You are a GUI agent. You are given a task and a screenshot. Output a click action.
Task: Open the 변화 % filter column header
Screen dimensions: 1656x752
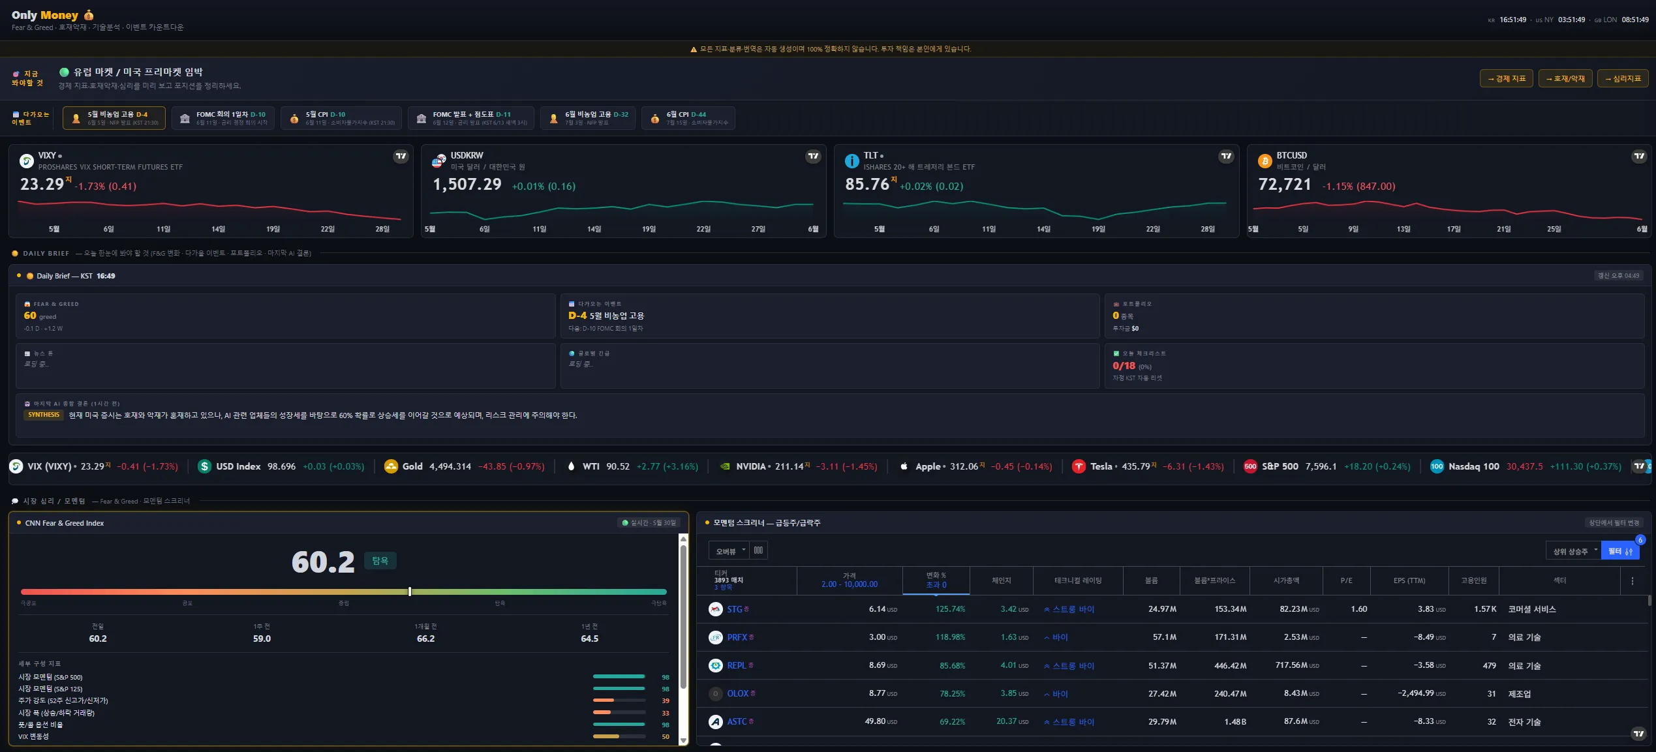936,580
